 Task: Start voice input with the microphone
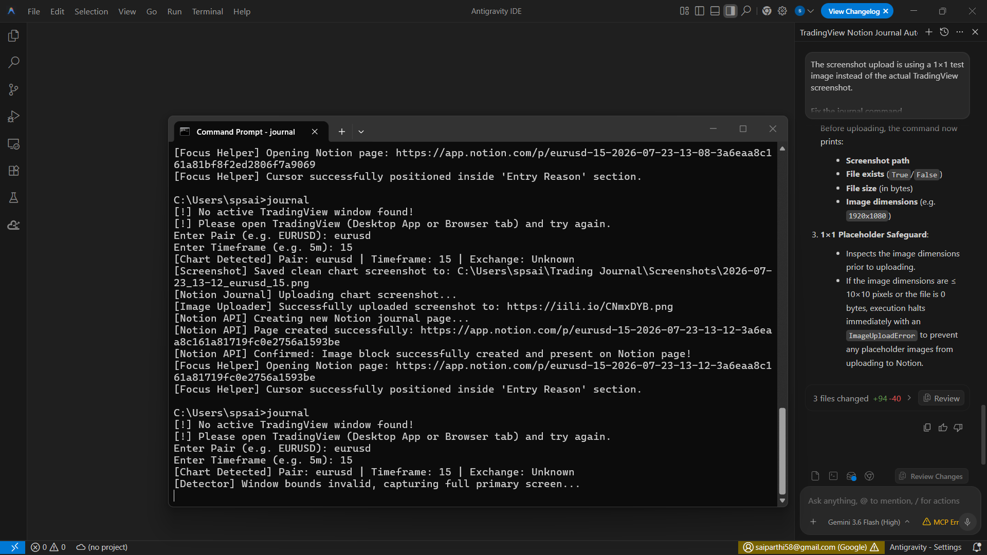[x=967, y=522]
